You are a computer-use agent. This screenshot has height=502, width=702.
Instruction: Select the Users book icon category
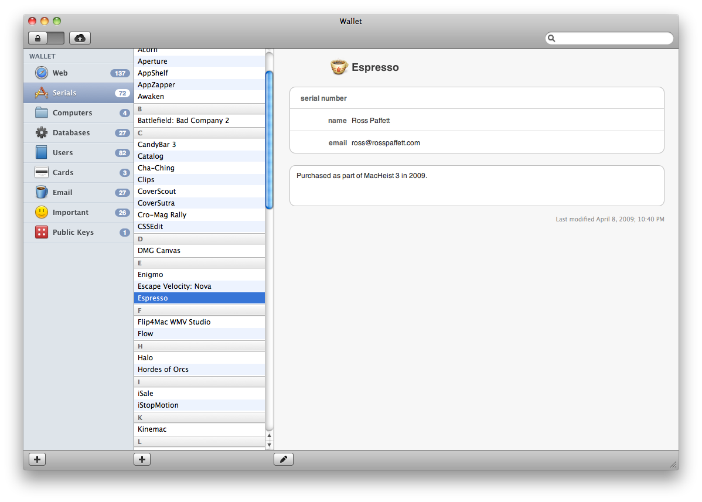[x=42, y=153]
